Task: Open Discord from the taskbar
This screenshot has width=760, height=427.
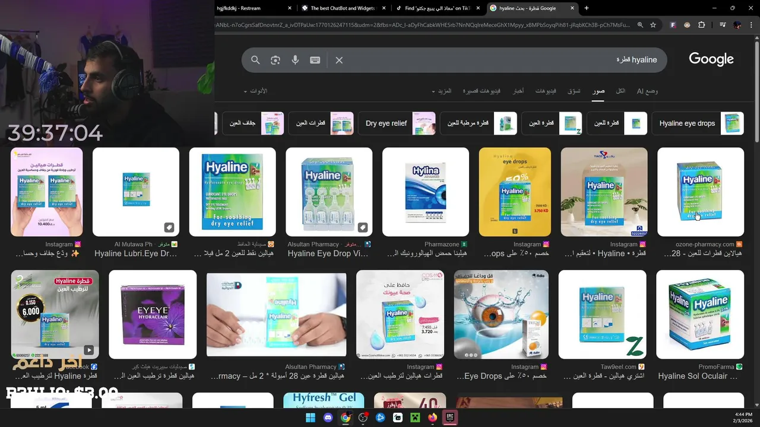Action: point(328,418)
